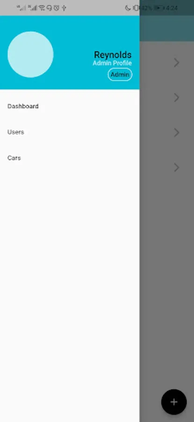
Task: Click the moon do-not-disturb icon
Action: (x=128, y=8)
